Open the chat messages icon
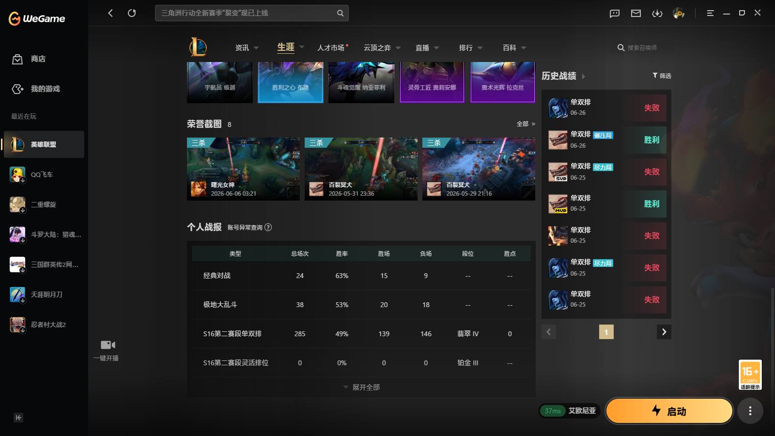775x436 pixels. coord(615,14)
